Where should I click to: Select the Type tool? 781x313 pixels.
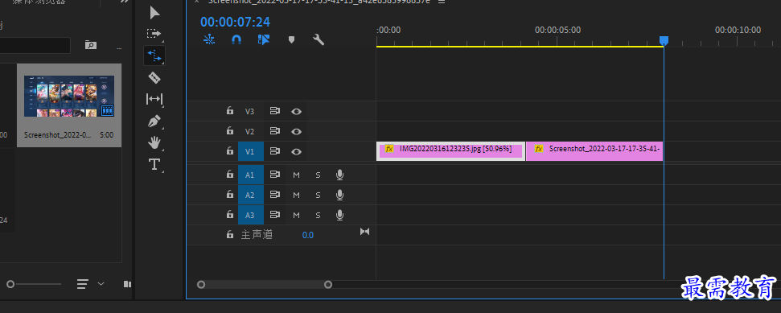(154, 164)
